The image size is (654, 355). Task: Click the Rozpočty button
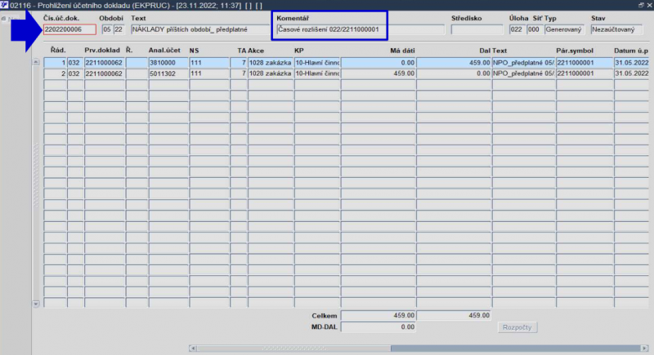point(517,327)
